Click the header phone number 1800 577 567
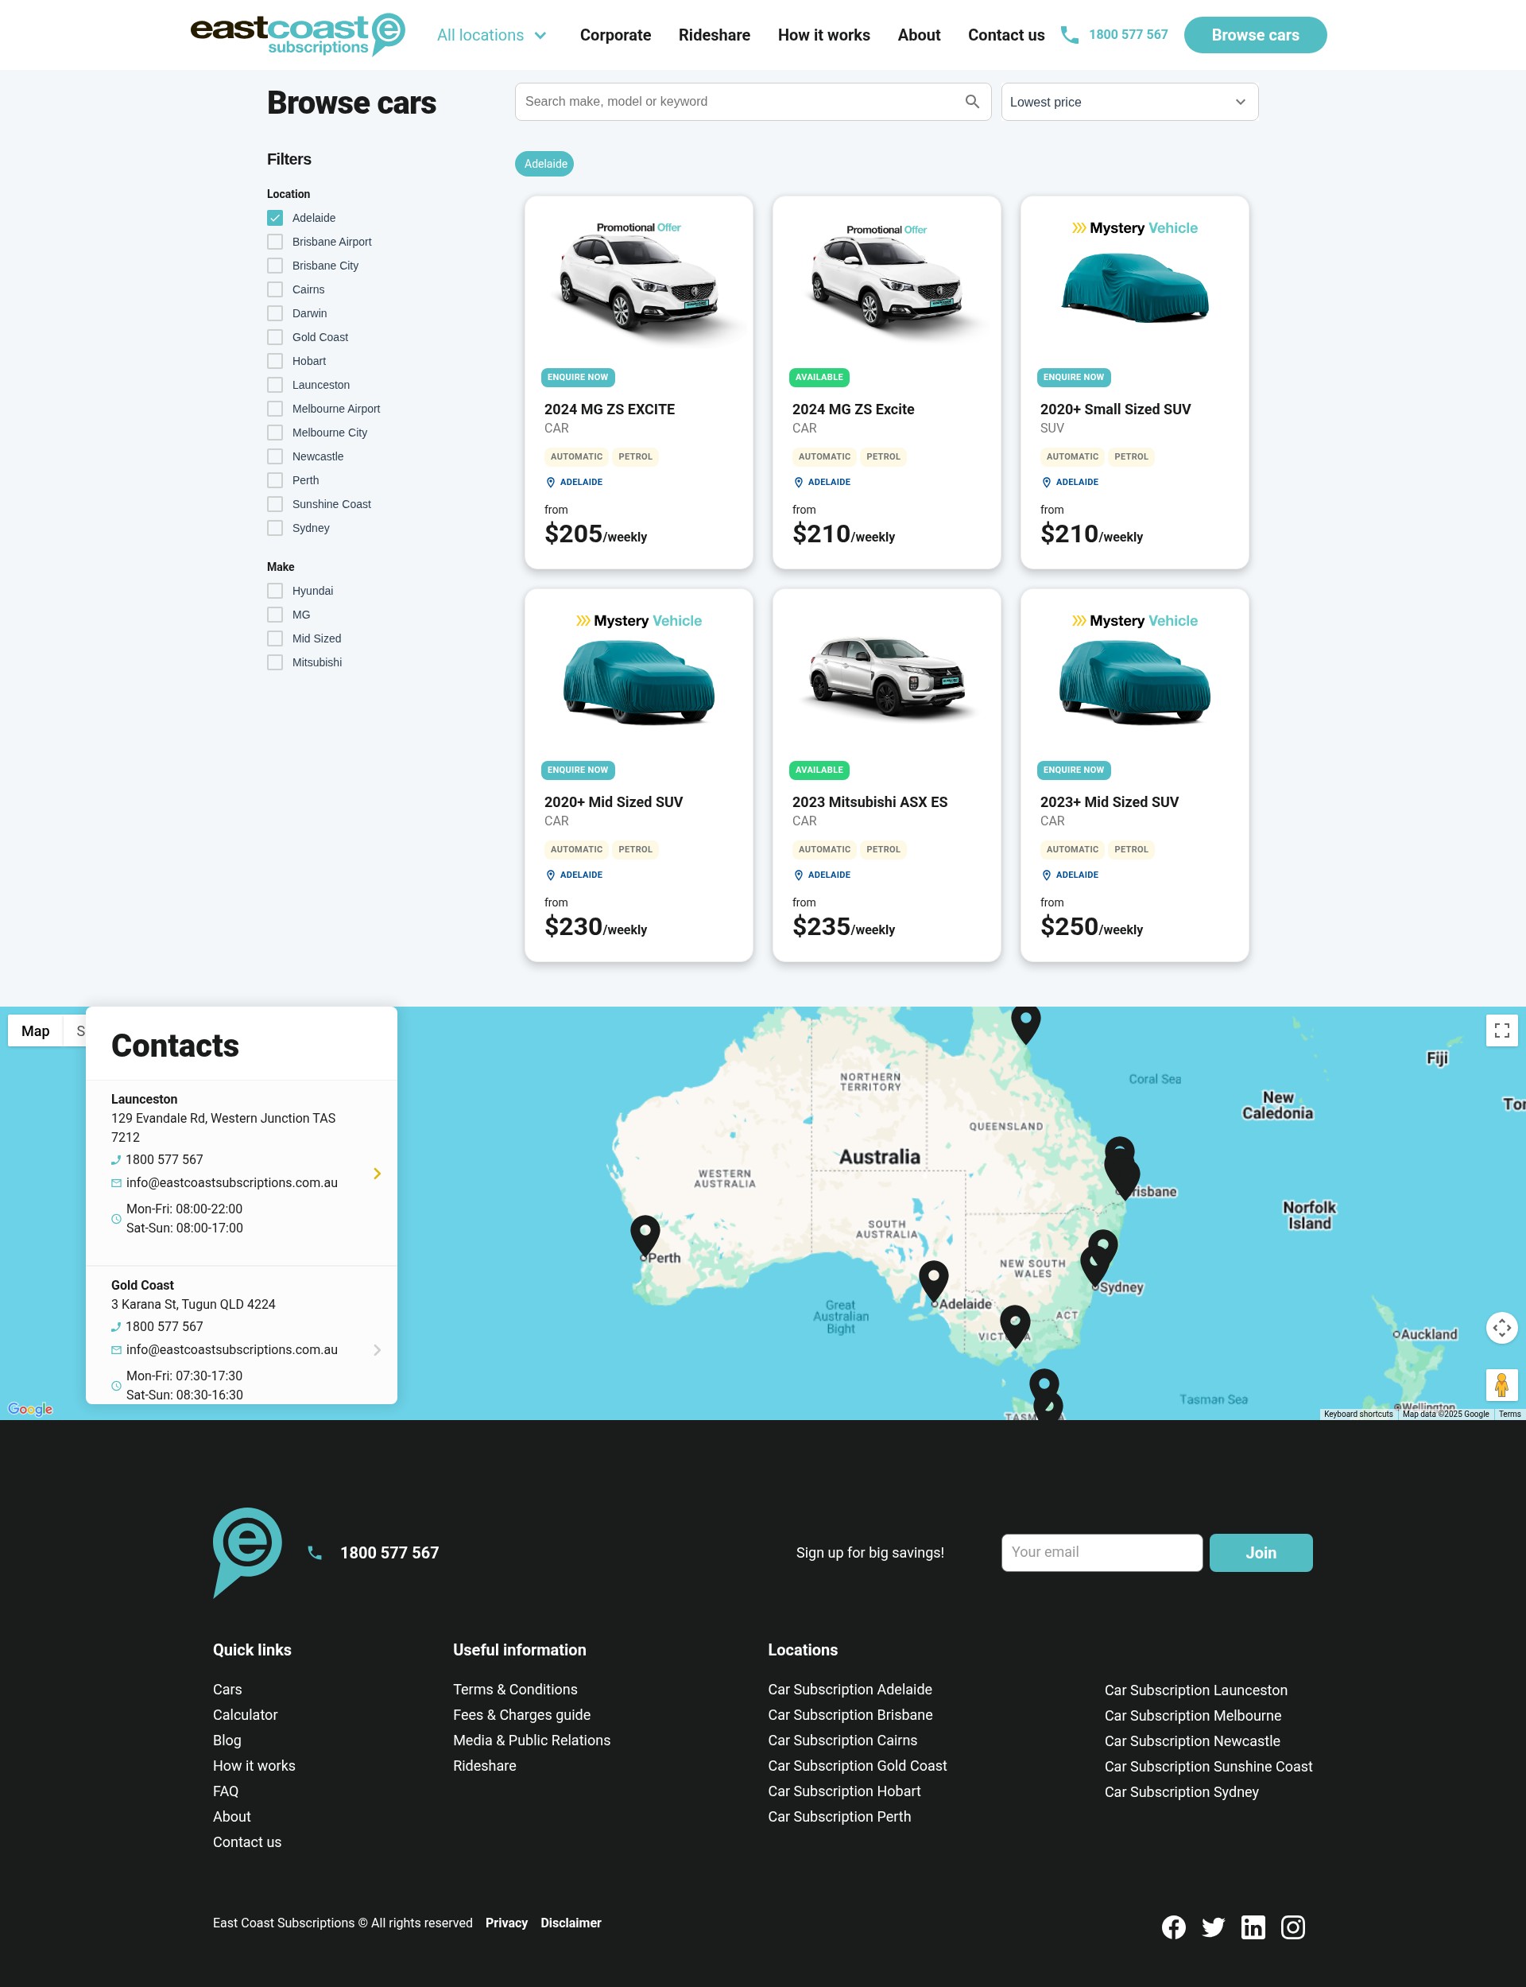 click(x=1128, y=34)
